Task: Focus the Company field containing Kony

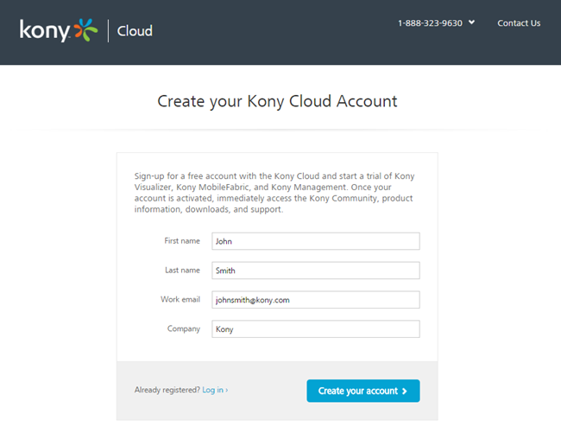Action: coord(315,329)
